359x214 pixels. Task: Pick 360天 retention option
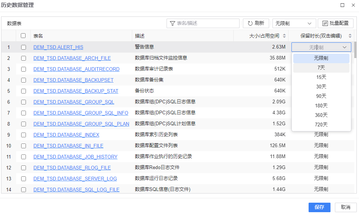point(321,115)
